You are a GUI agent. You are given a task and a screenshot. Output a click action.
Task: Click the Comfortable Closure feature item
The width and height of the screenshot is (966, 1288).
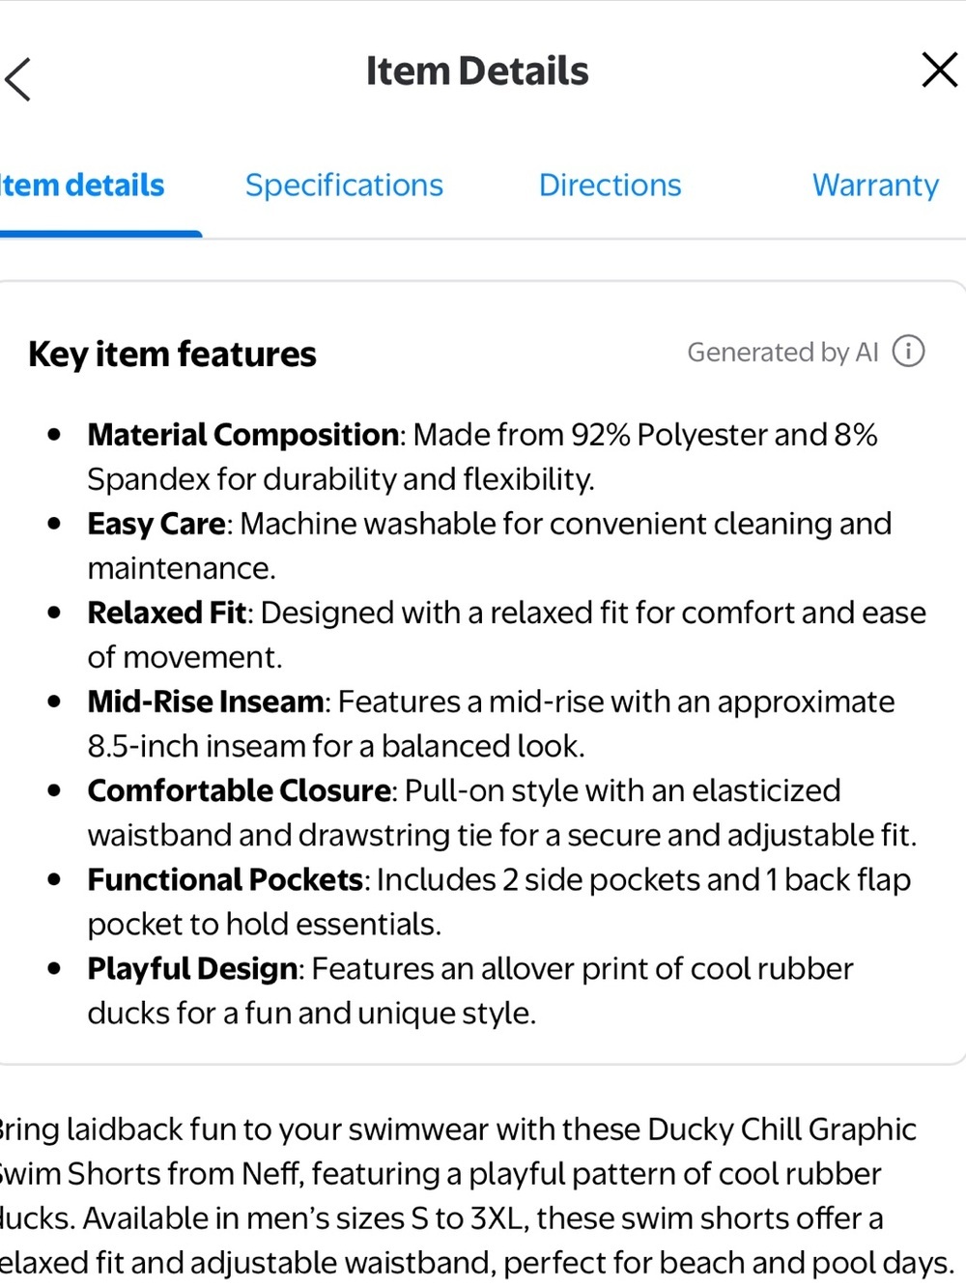(501, 812)
